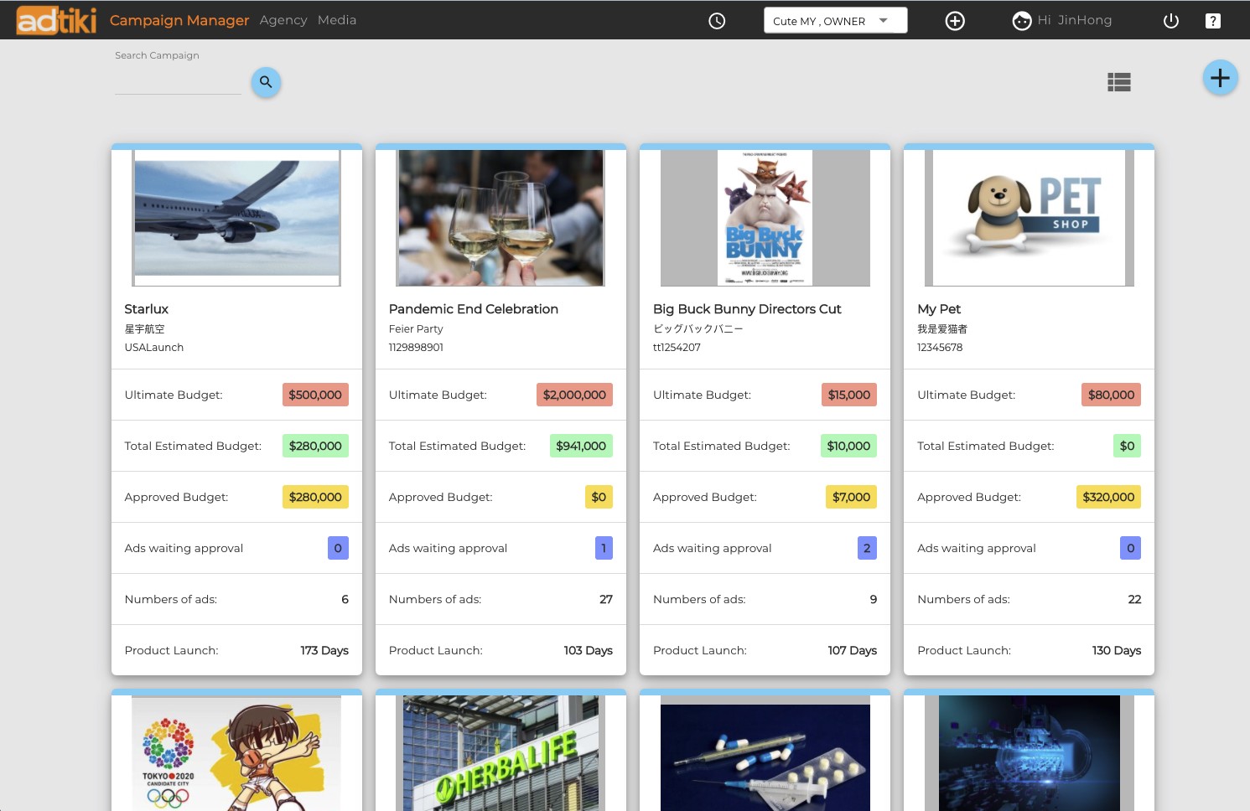Click the Starlux campaign title

click(x=147, y=309)
